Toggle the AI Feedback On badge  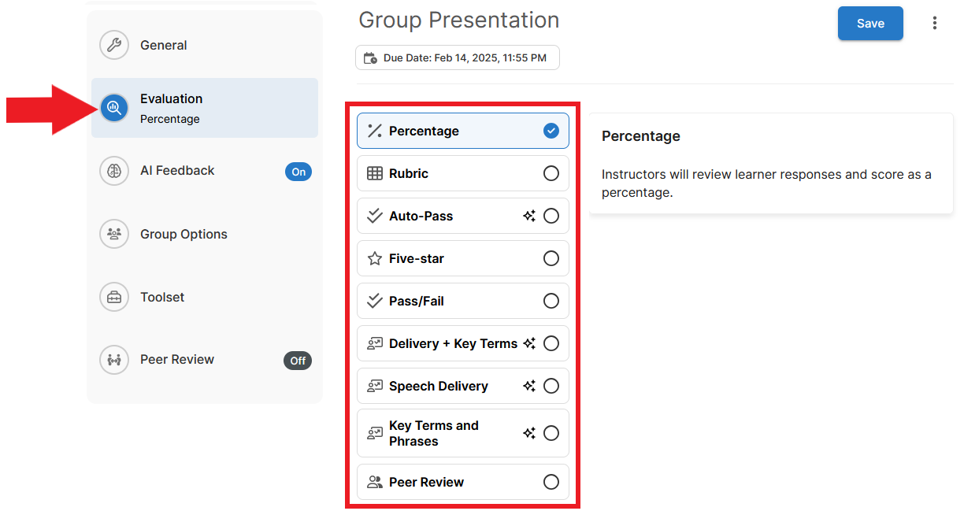(x=298, y=172)
